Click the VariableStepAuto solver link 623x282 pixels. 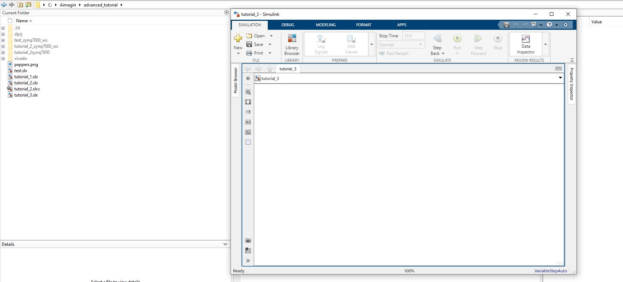click(x=551, y=271)
